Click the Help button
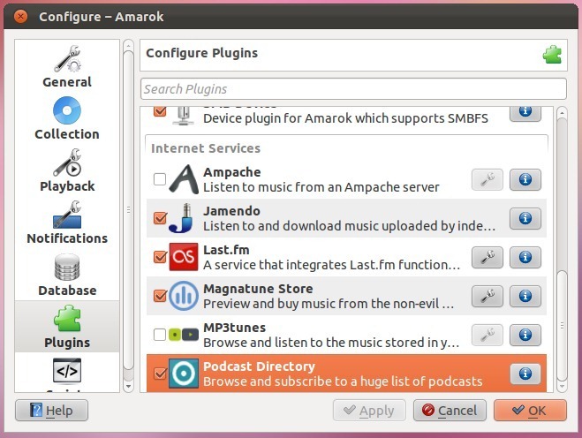The image size is (582, 438). point(51,410)
